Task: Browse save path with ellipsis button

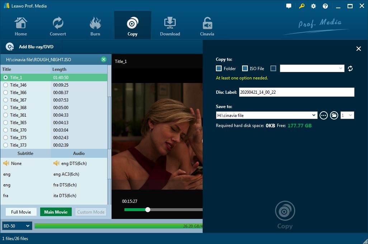Action: pyautogui.click(x=324, y=115)
